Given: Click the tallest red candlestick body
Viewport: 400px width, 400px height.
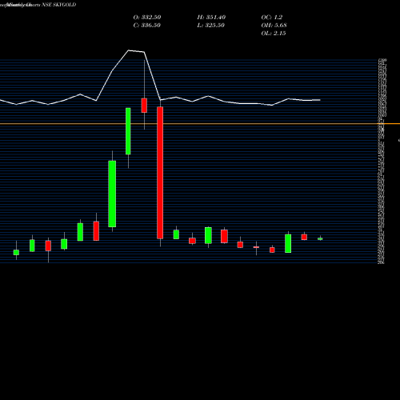Looking at the screenshot, I should 160,173.
